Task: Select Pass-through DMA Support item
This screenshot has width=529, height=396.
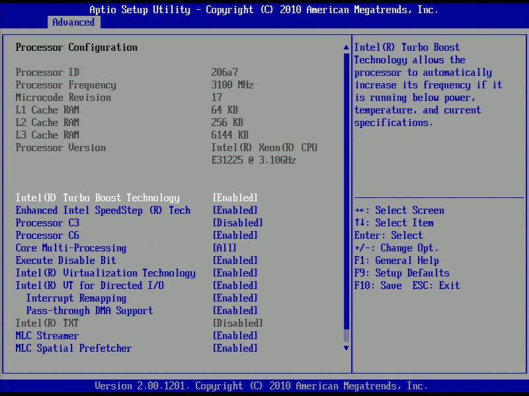Action: [x=89, y=311]
